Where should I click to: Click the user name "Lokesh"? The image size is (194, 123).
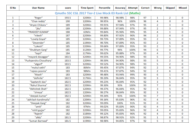[38, 46]
